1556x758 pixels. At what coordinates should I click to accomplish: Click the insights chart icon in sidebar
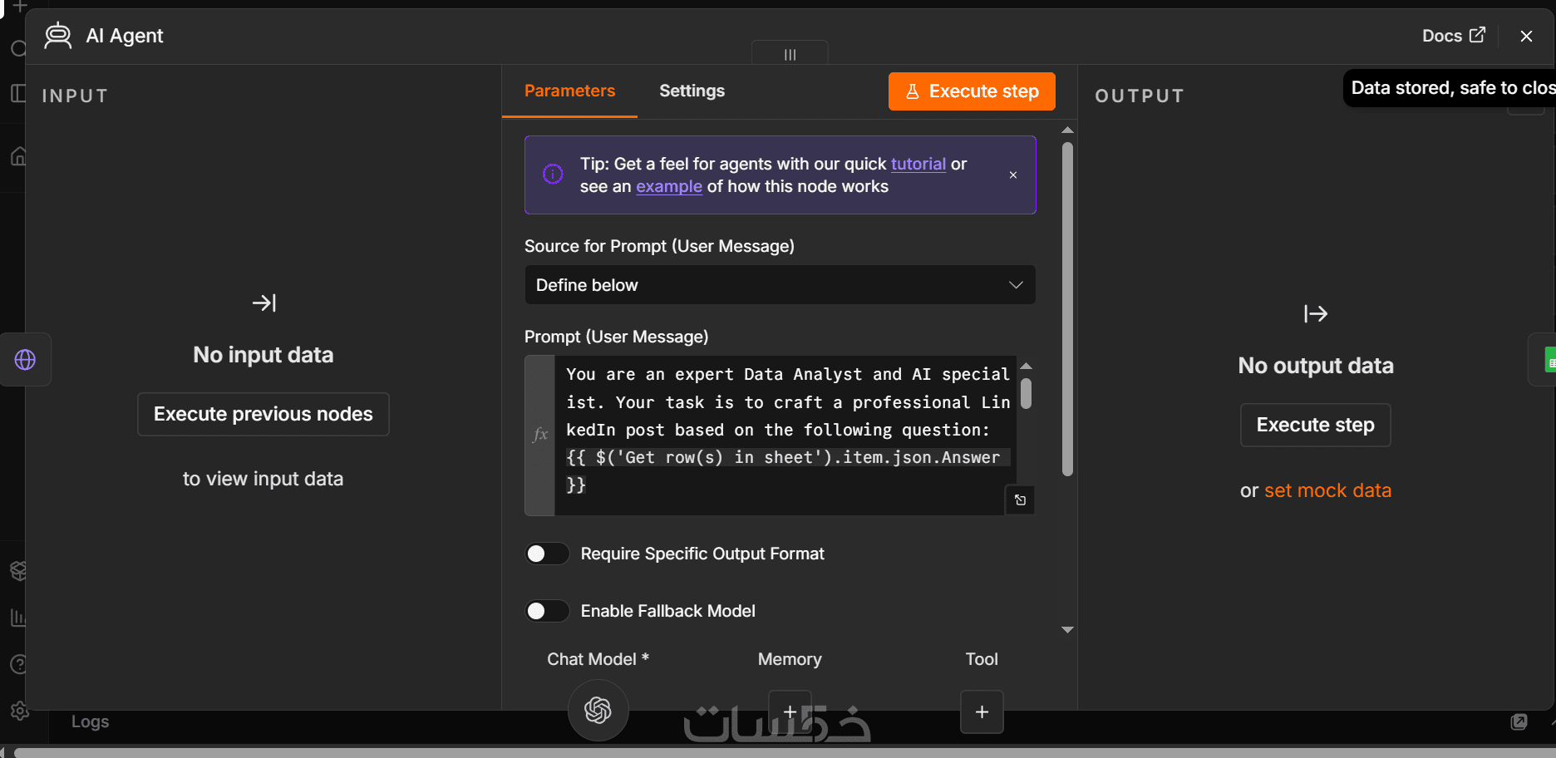click(x=17, y=618)
